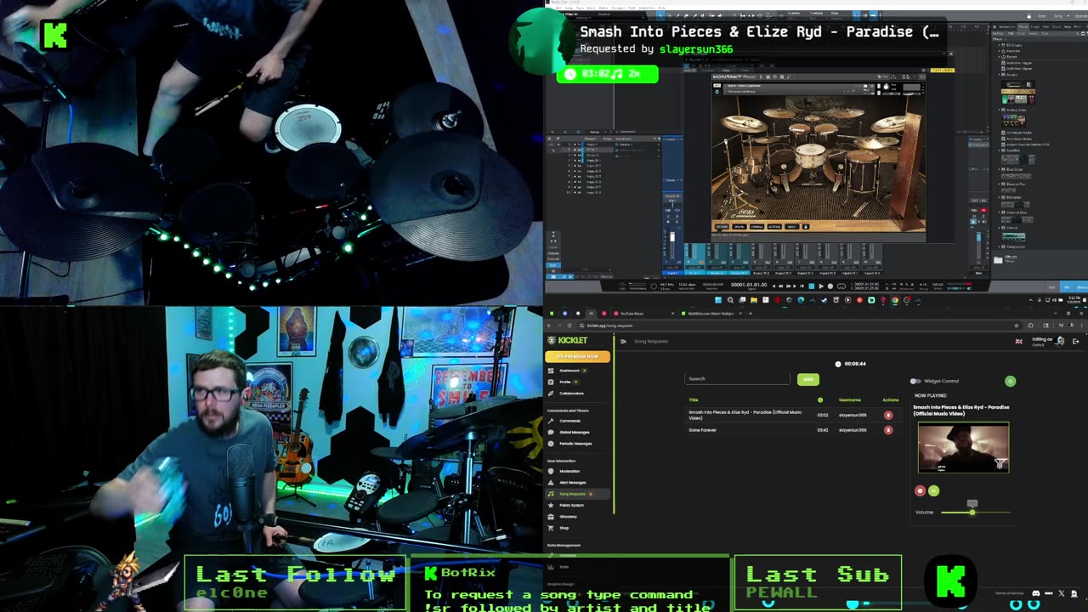Image resolution: width=1088 pixels, height=612 pixels.
Task: Click the Kicklet logout icon
Action: (1076, 341)
